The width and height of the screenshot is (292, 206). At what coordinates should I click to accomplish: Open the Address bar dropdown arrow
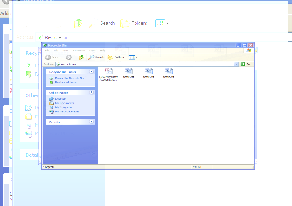(x=237, y=64)
